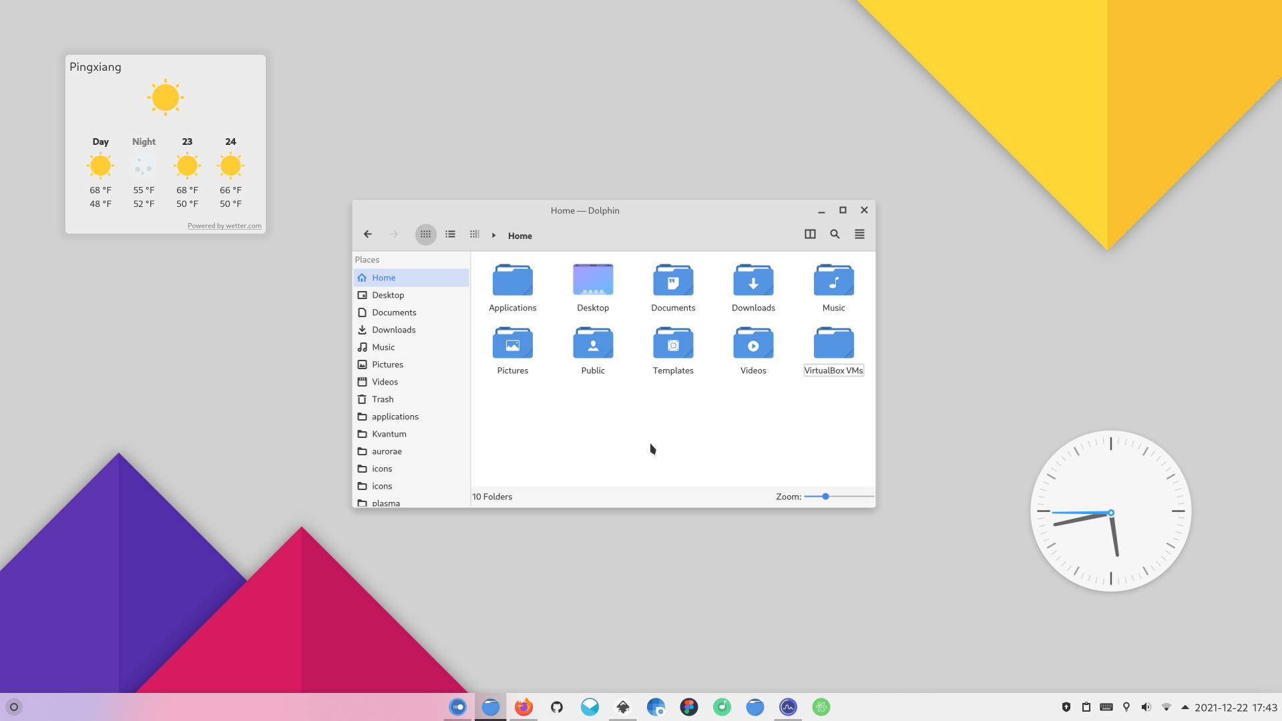Go back in Dolphin navigation
The width and height of the screenshot is (1282, 721).
(x=367, y=234)
